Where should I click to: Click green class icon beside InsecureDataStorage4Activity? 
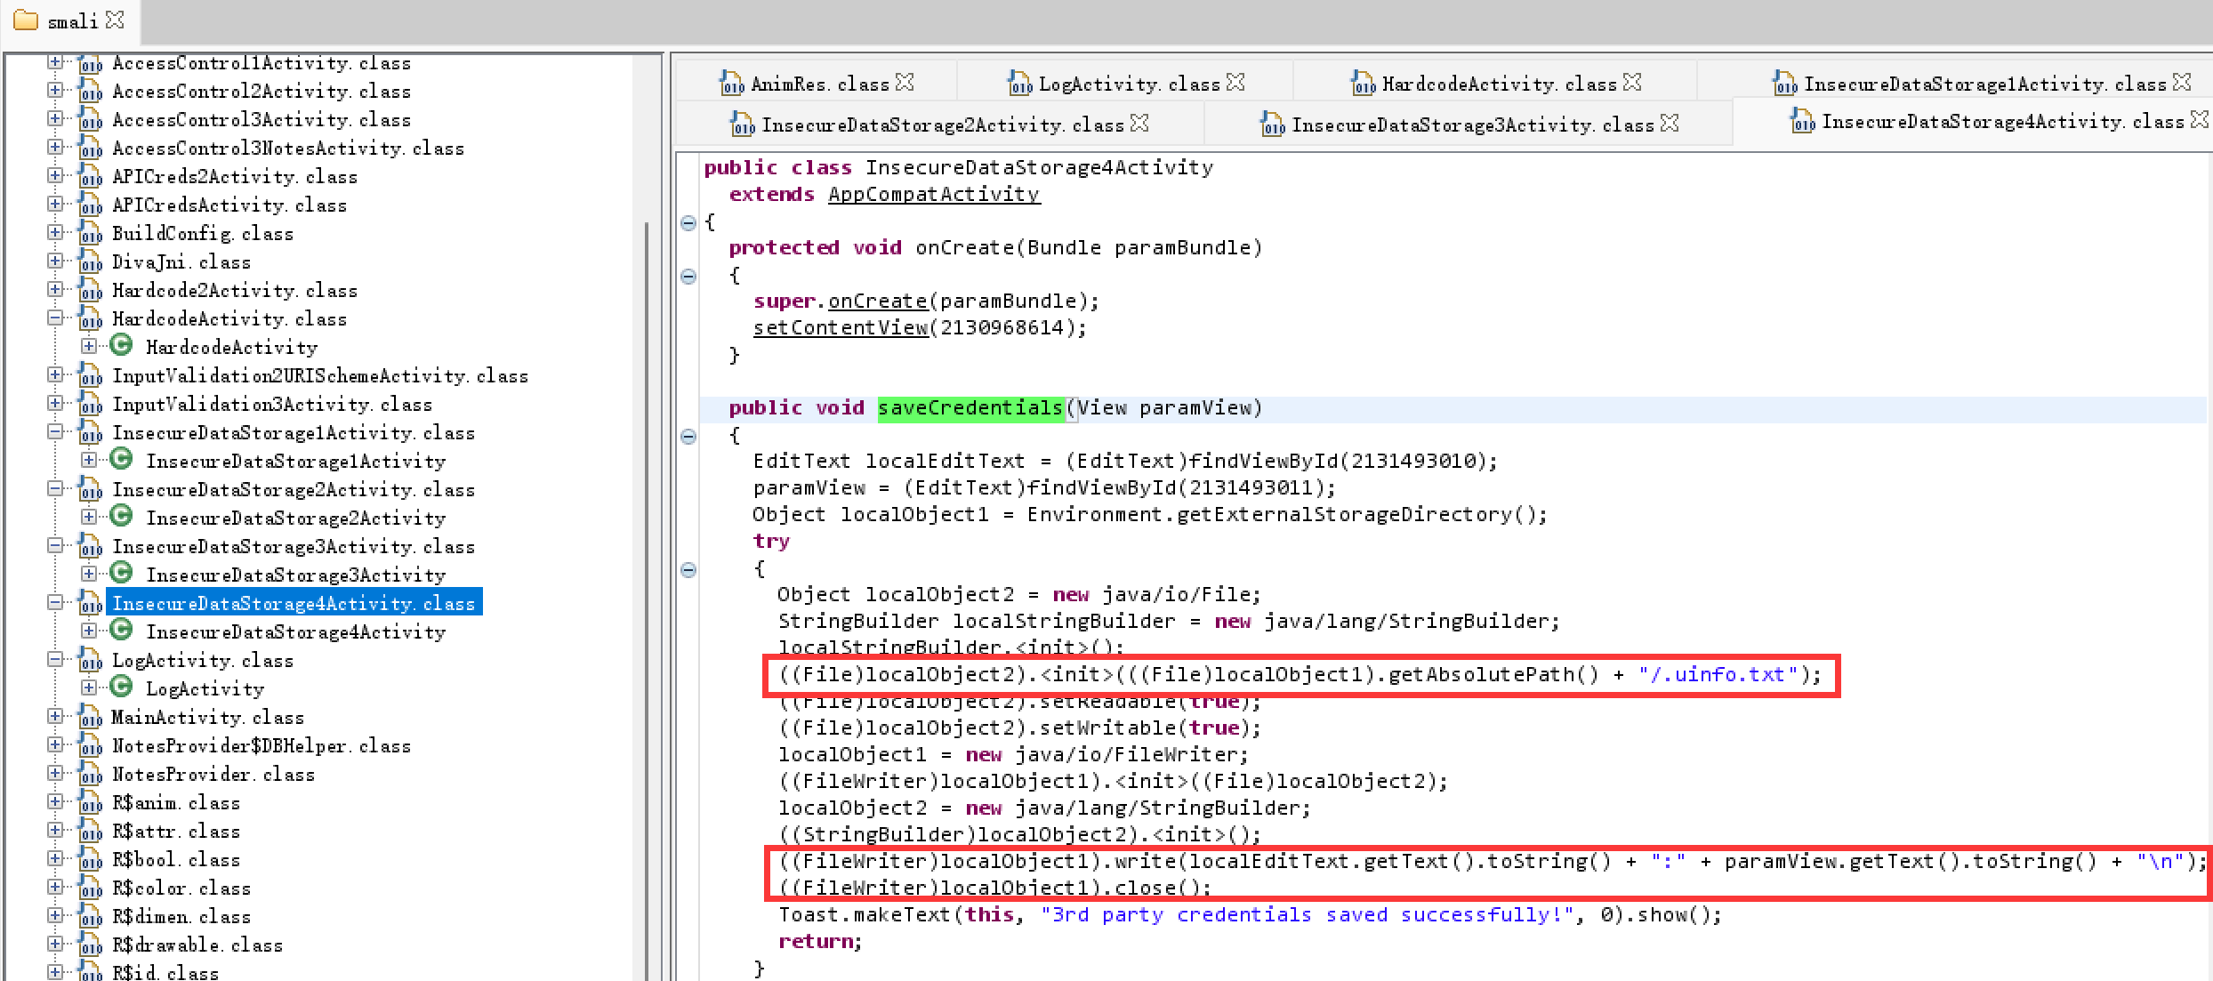point(122,630)
